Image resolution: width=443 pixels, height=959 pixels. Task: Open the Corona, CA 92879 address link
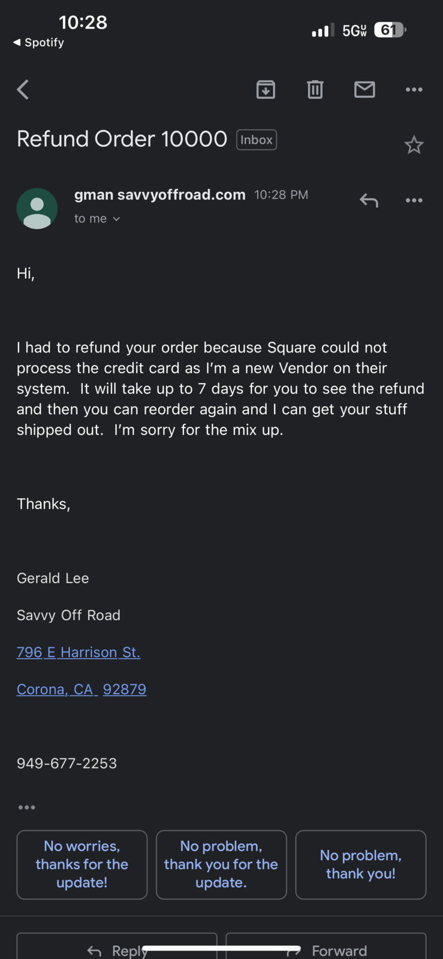(82, 689)
